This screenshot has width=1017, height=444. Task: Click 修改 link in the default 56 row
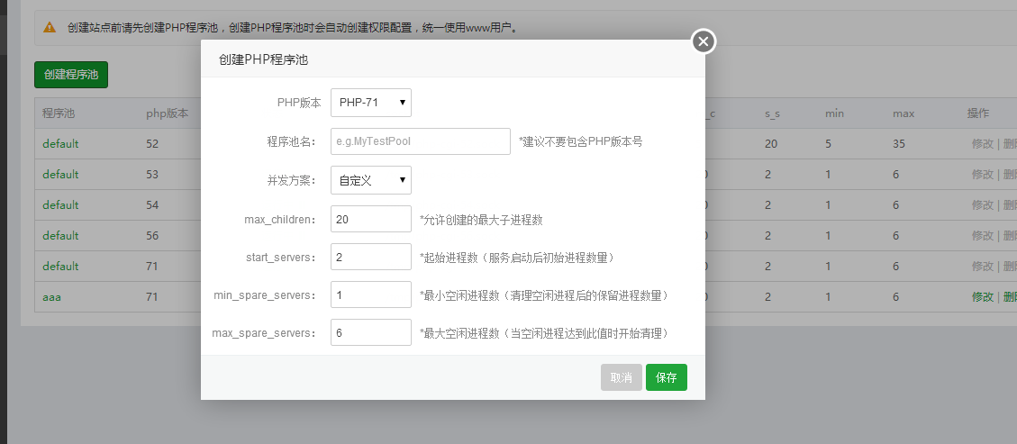pos(982,235)
